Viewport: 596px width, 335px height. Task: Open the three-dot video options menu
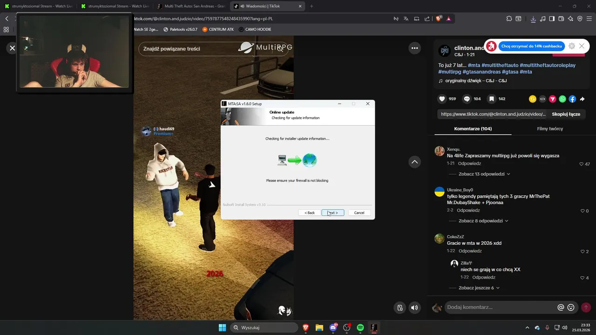(414, 48)
